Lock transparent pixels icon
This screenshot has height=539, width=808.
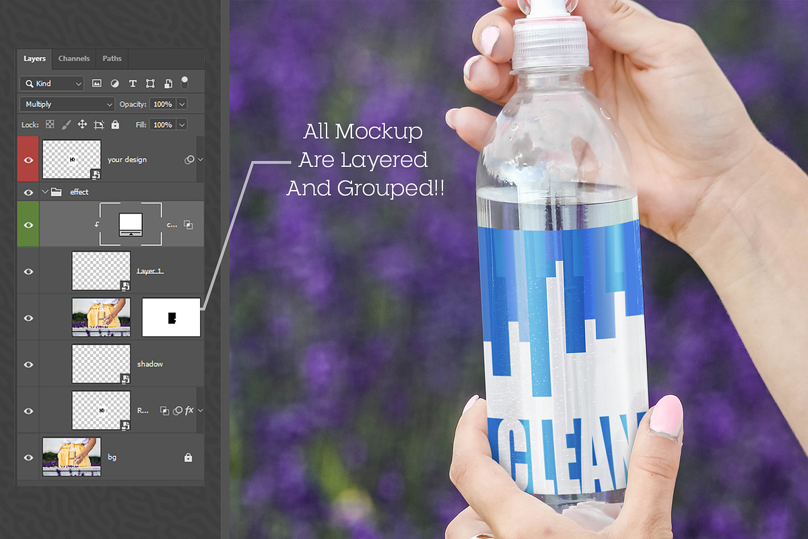click(50, 125)
